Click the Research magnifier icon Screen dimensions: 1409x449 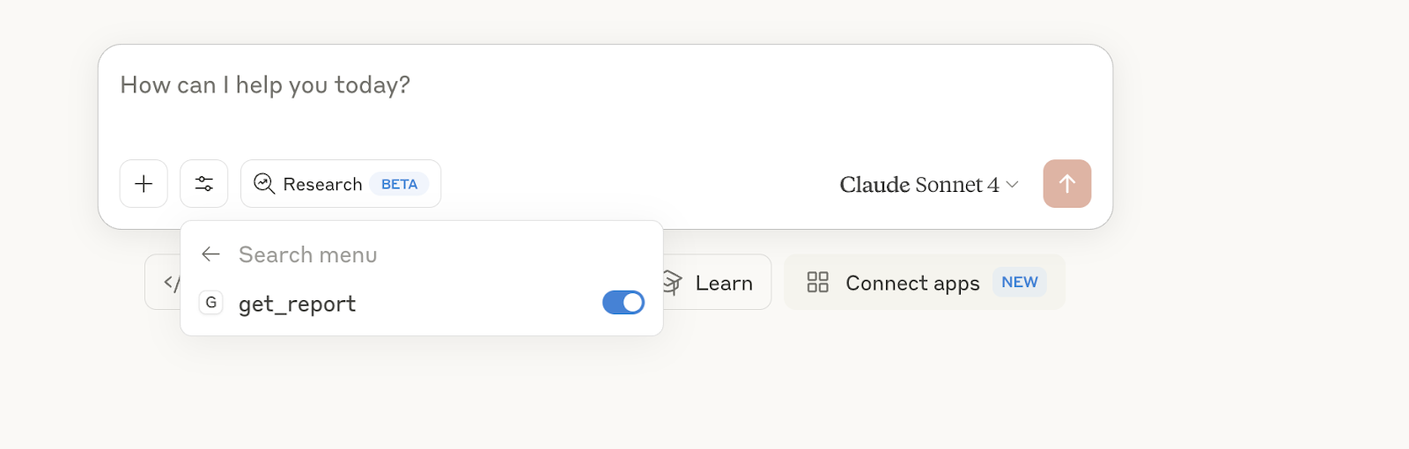click(x=264, y=183)
